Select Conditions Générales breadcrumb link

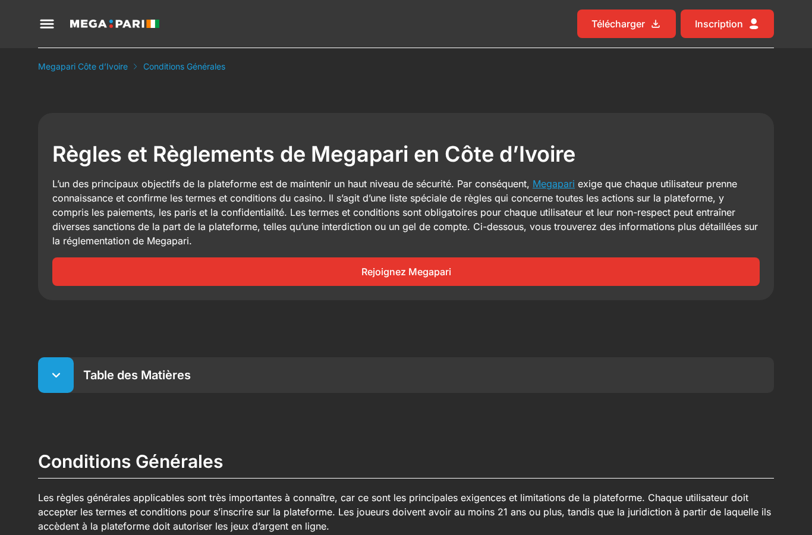click(184, 67)
